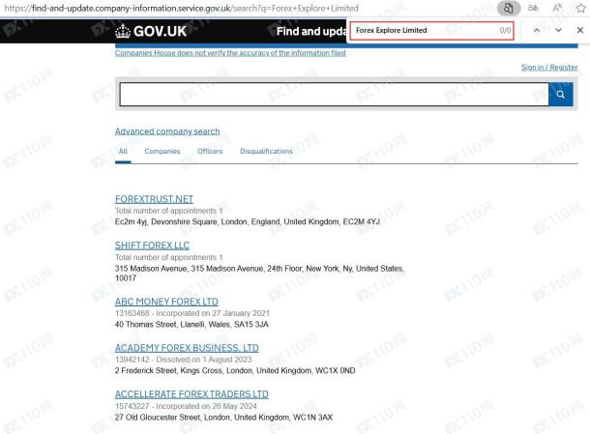Select address '315 Madison Avenue' line
The width and height of the screenshot is (590, 434).
coord(259,269)
